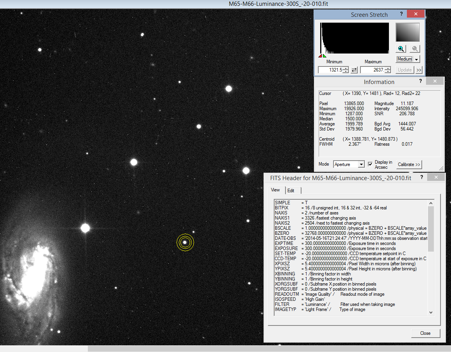Zoom in on the Screen Stretch histogram
The height and width of the screenshot is (352, 451).
click(401, 48)
